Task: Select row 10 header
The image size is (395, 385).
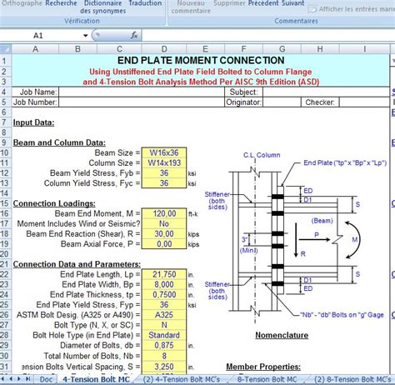Action: [5, 152]
